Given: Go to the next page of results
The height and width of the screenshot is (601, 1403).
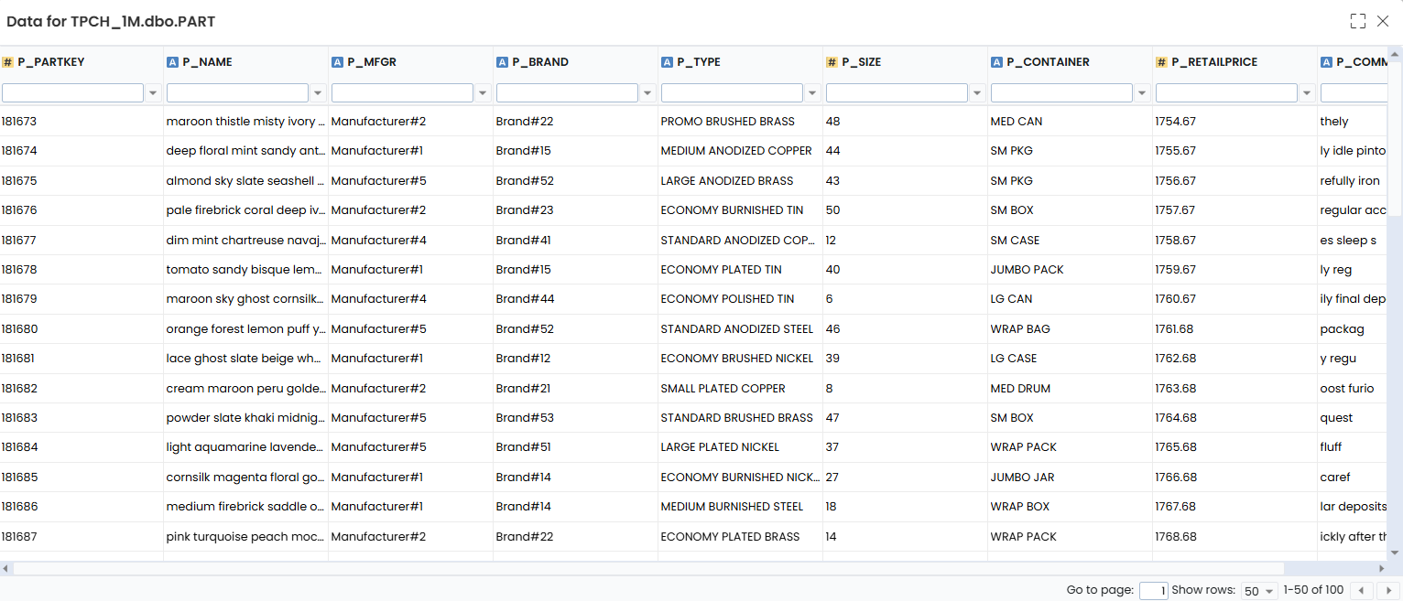Looking at the screenshot, I should 1388,591.
